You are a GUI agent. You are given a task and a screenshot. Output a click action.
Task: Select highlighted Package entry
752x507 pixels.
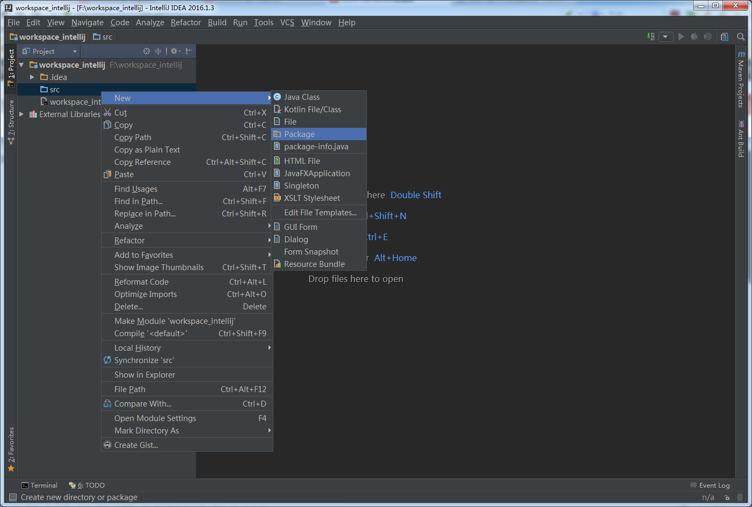[319, 134]
